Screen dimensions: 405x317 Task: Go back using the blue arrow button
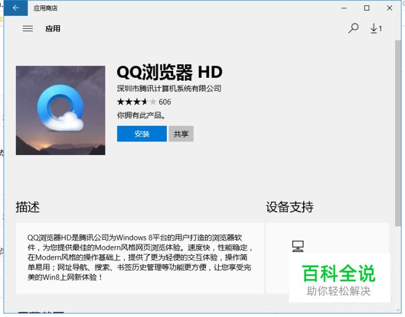(x=16, y=8)
